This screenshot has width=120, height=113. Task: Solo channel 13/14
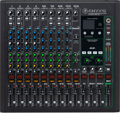point(76,81)
